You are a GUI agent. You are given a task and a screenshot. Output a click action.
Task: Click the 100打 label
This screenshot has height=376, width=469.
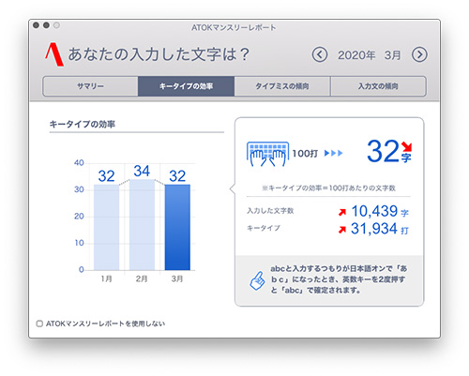305,154
